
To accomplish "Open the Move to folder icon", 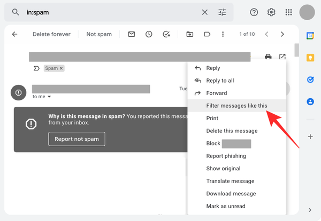I will 190,34.
